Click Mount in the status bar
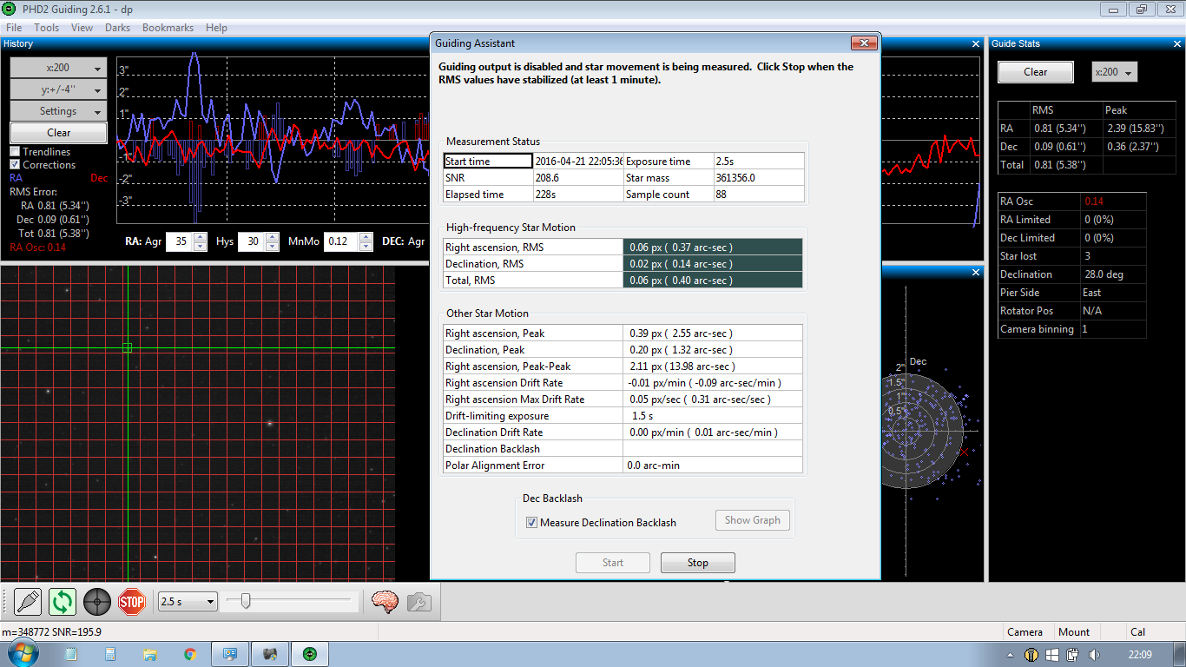 [x=1074, y=632]
